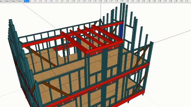Open scene tab 24

151,1
